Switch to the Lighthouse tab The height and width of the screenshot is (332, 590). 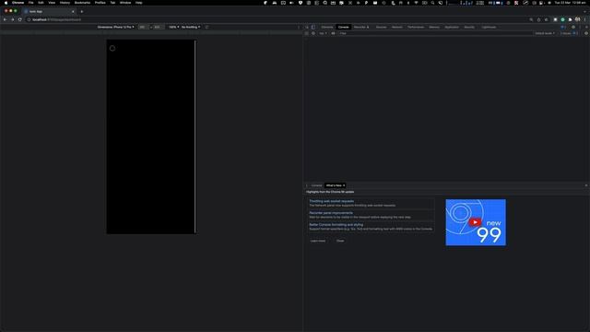[489, 27]
